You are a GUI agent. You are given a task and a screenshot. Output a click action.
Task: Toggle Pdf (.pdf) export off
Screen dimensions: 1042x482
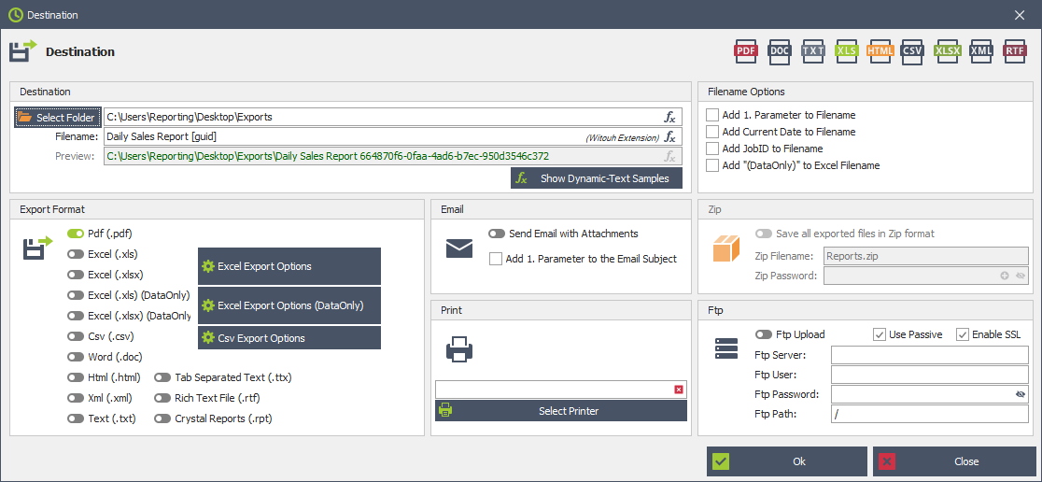(x=76, y=234)
